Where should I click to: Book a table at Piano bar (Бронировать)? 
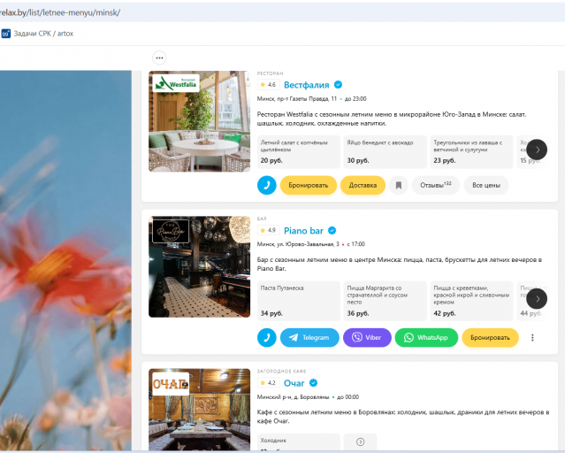click(491, 338)
